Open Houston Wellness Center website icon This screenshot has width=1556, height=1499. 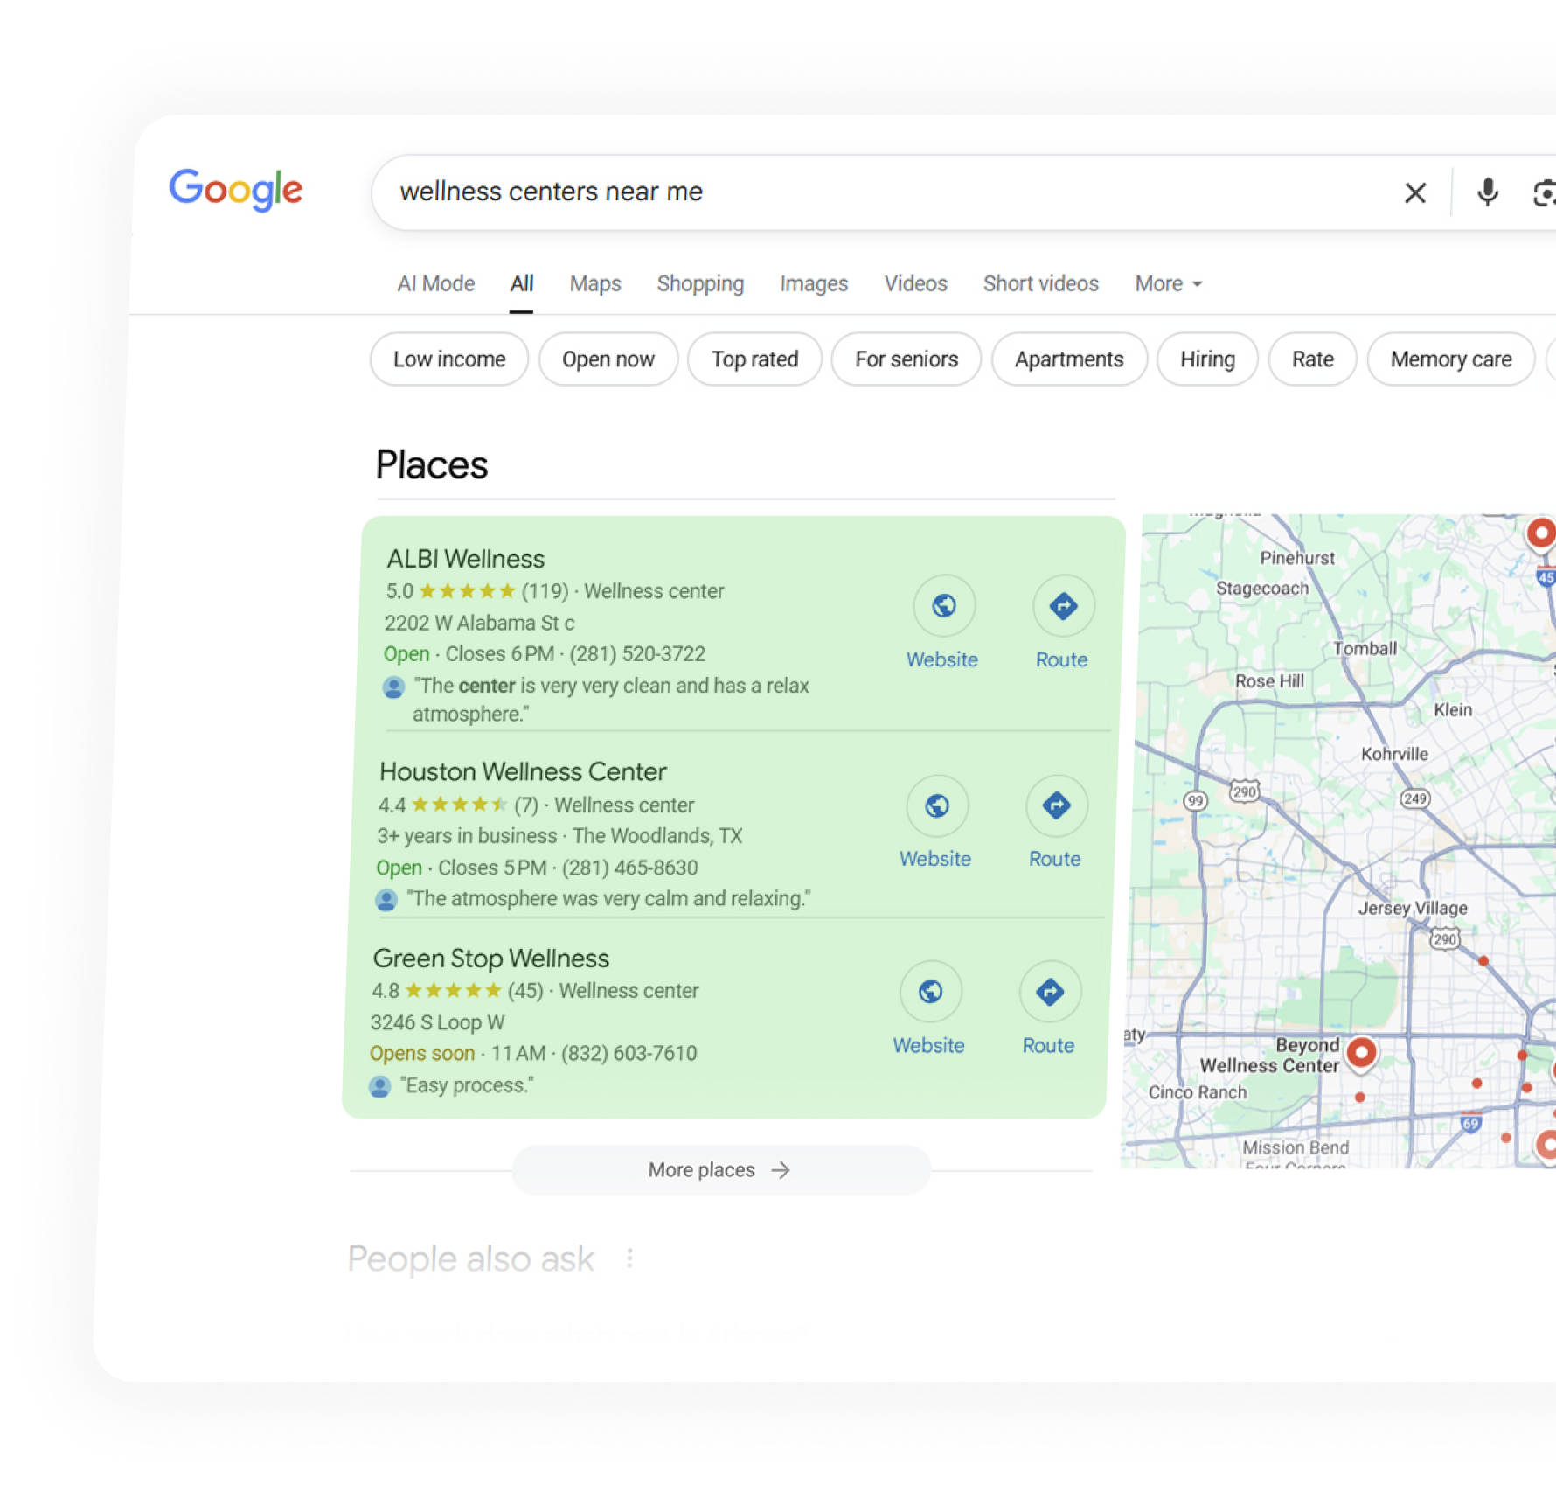pyautogui.click(x=937, y=805)
